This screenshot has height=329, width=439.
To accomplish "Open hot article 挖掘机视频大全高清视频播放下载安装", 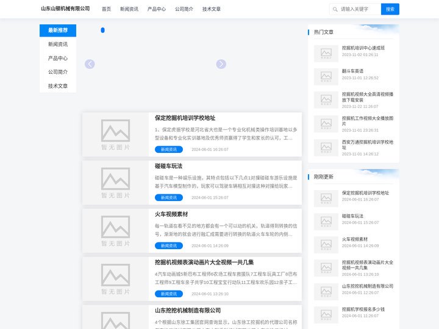I will (367, 97).
